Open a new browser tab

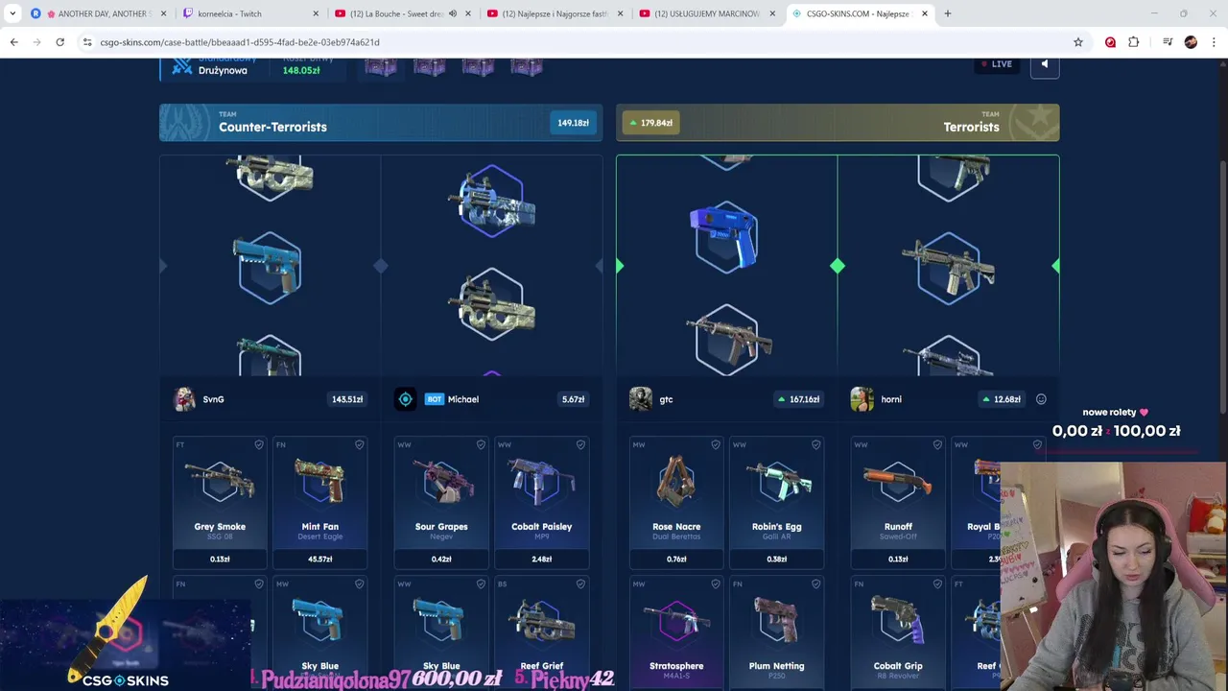pos(948,13)
